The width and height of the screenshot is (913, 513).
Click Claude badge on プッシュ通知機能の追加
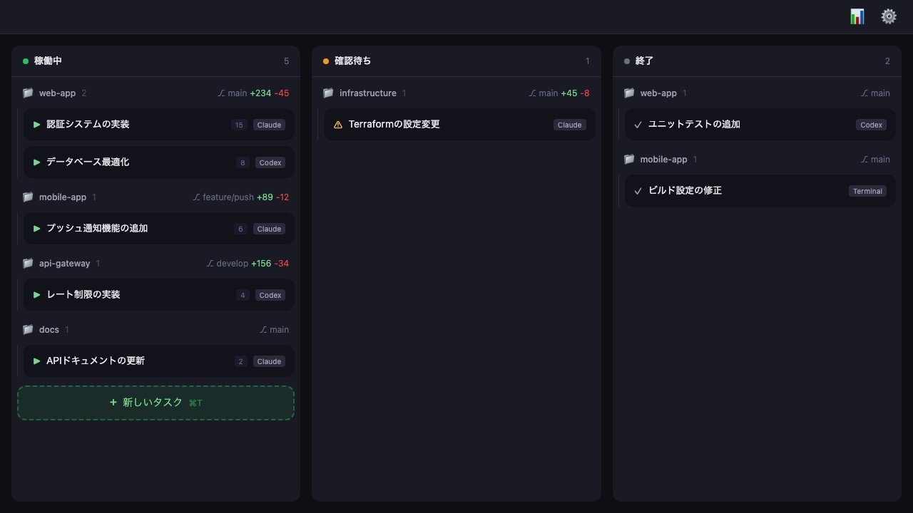pos(269,229)
